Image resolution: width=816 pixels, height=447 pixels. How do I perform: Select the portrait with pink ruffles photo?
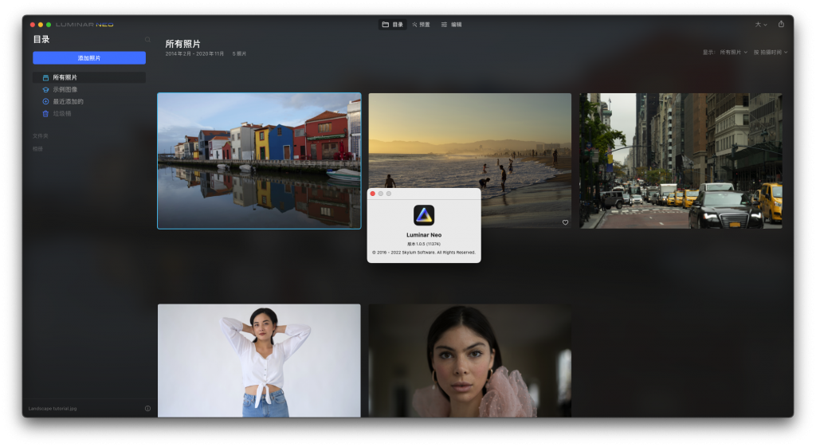469,361
